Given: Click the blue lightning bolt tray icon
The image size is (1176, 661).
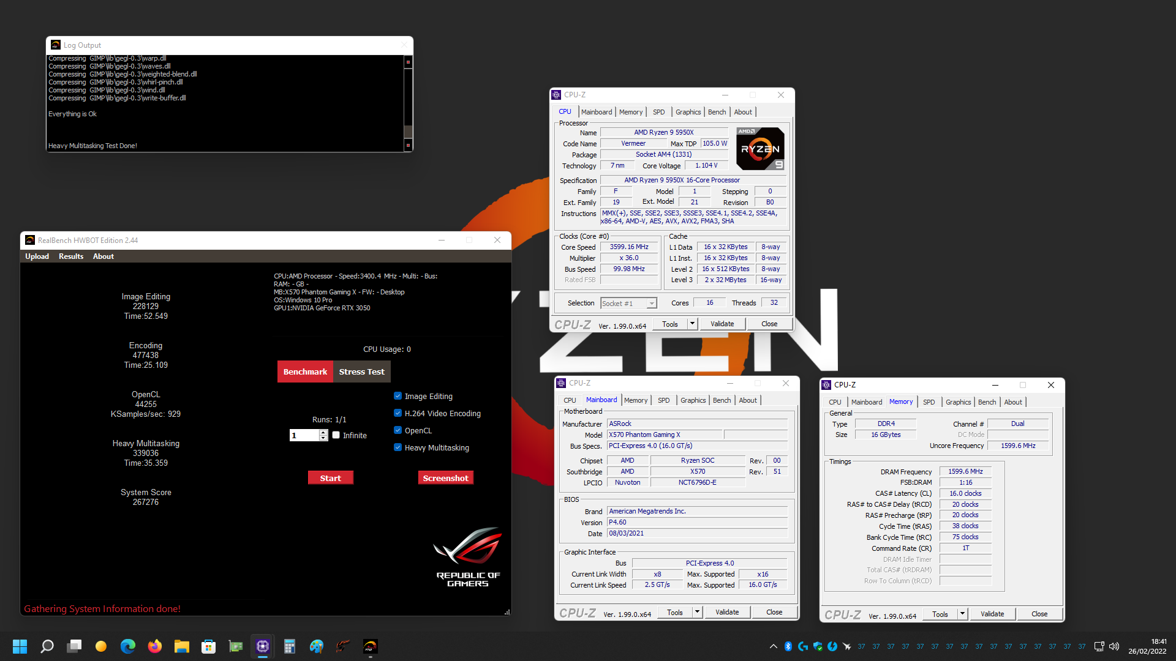Looking at the screenshot, I should pos(832,646).
